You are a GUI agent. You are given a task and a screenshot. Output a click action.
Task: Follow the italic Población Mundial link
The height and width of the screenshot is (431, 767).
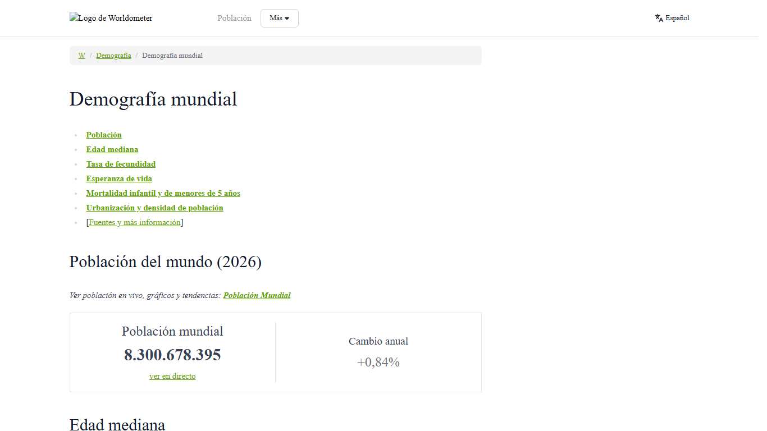257,295
